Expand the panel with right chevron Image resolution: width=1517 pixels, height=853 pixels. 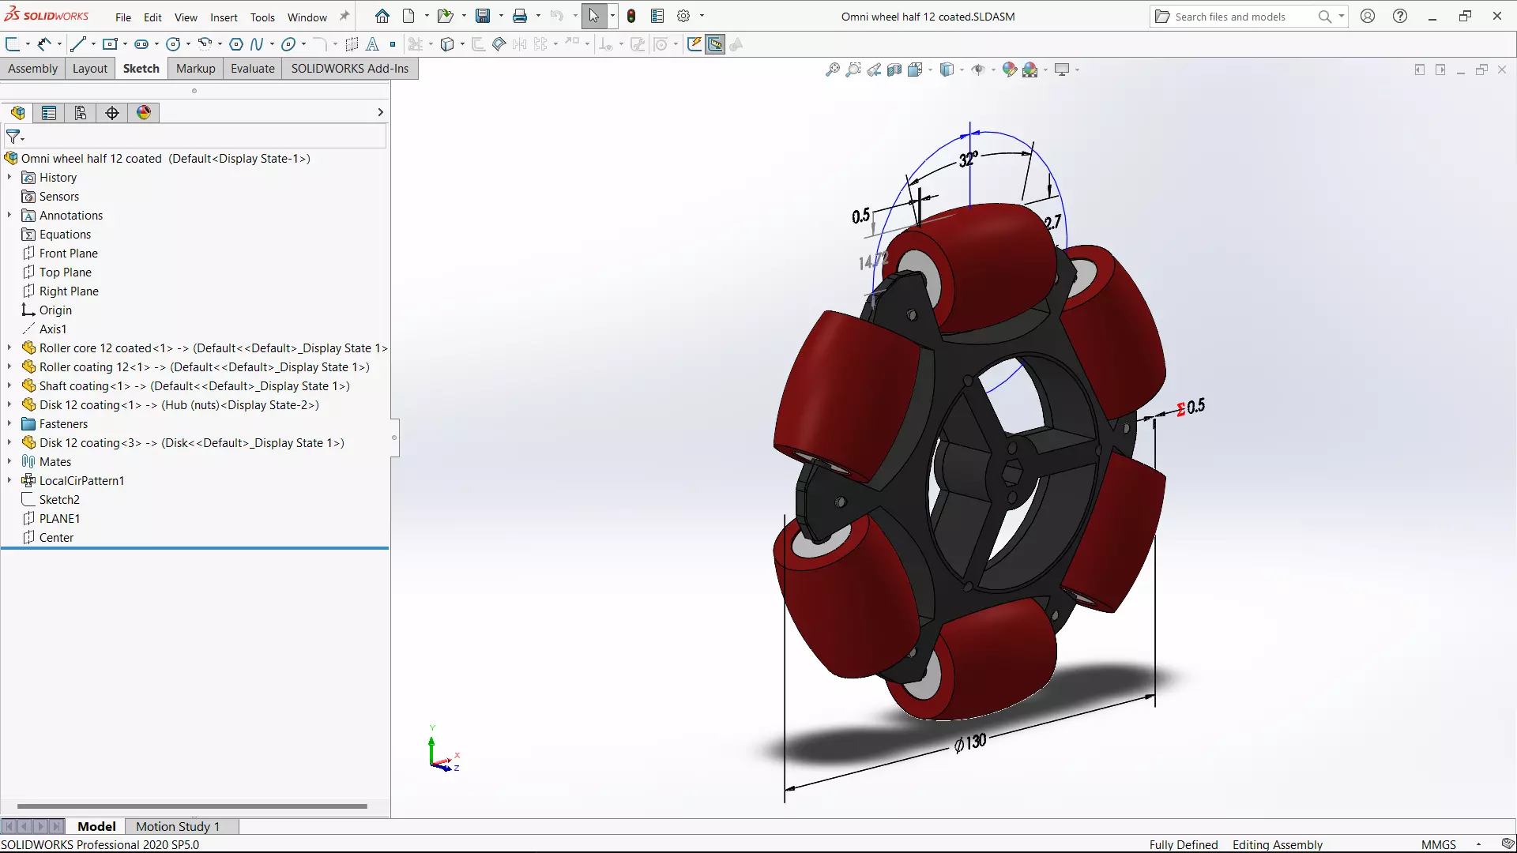click(x=380, y=112)
